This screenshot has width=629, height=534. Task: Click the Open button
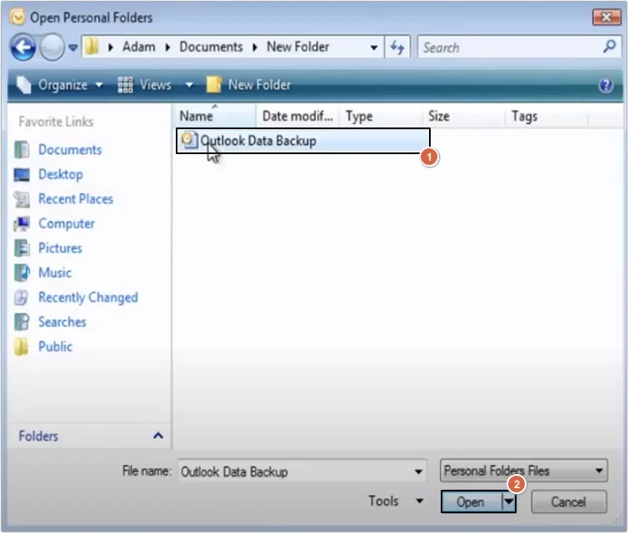[472, 502]
